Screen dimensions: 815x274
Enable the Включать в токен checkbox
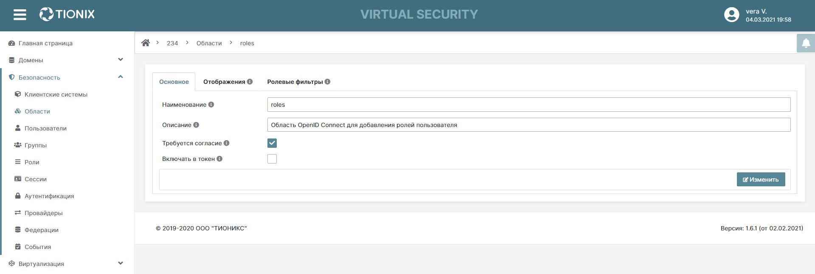pos(272,159)
